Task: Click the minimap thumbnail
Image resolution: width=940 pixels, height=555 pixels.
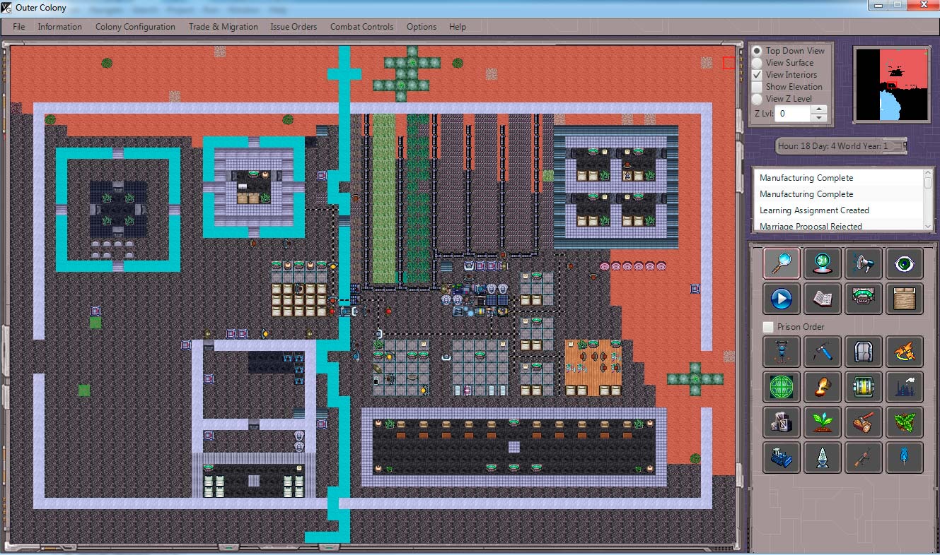Action: pos(891,85)
